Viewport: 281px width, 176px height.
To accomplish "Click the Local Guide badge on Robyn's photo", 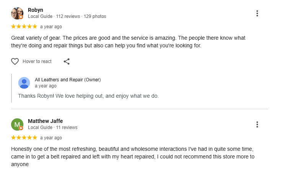I will (x=21, y=17).
